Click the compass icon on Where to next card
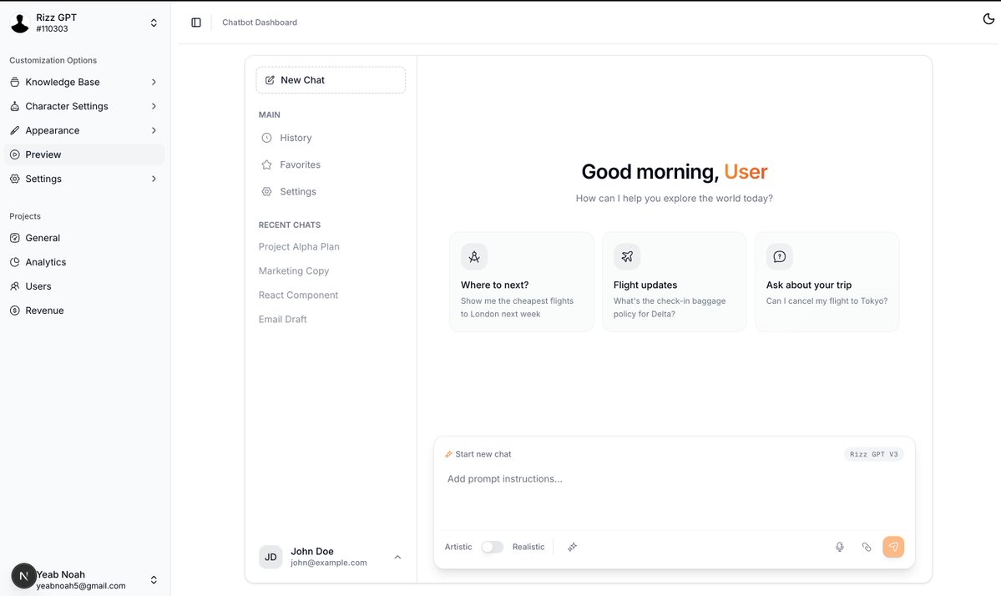This screenshot has width=1001, height=596. (474, 256)
